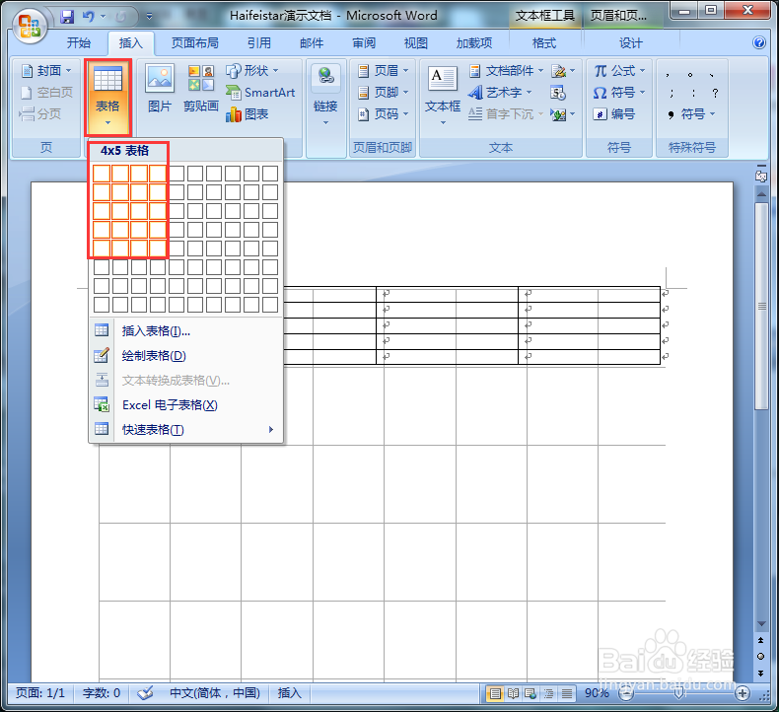779x712 pixels.
Task: Insert the question mark special symbol
Action: point(715,93)
